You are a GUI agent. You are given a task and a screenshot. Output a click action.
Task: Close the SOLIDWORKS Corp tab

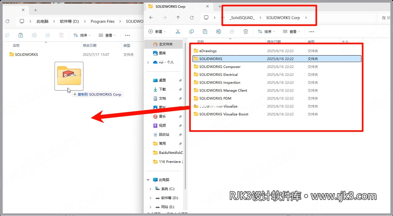coord(207,7)
